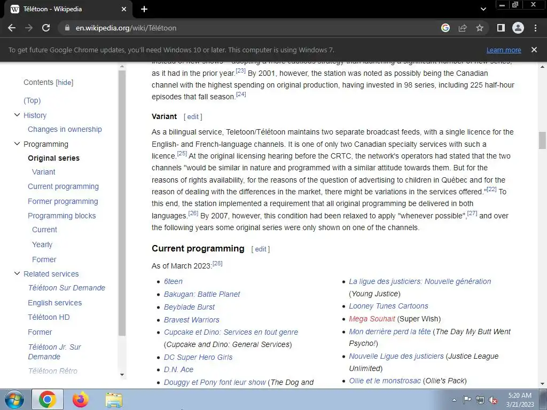Go to English services in sidebar
The width and height of the screenshot is (547, 410).
(x=55, y=303)
